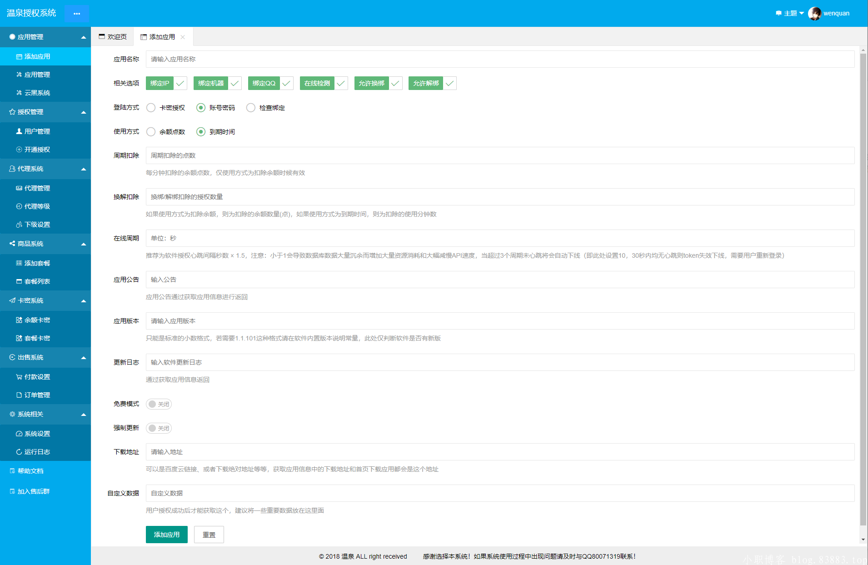Focus the 应用名称 input field

coord(500,59)
